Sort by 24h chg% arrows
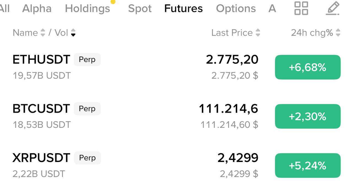This screenshot has height=189, width=353. 338,33
